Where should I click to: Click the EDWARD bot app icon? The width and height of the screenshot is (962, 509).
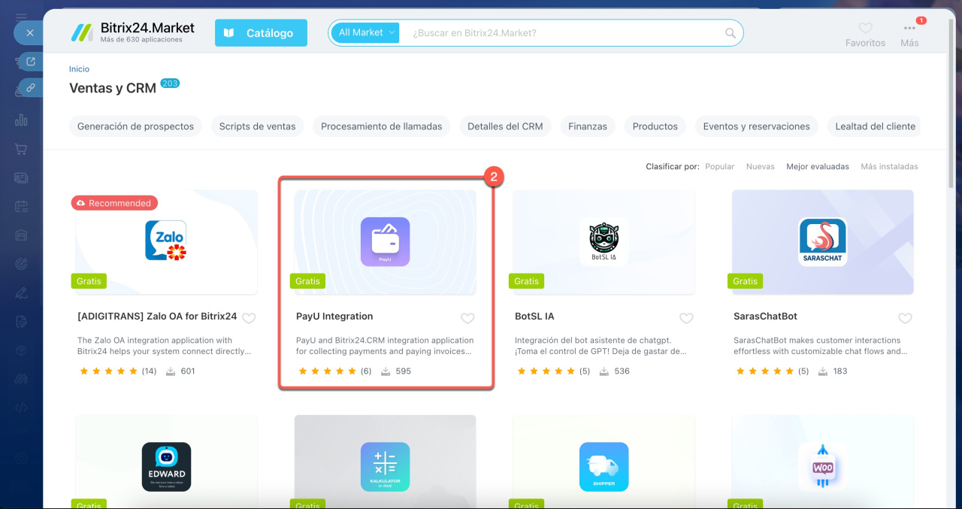166,466
